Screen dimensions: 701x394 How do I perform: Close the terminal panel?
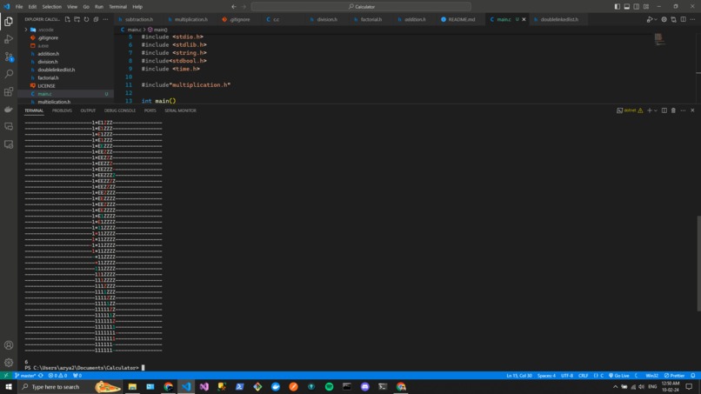[692, 110]
